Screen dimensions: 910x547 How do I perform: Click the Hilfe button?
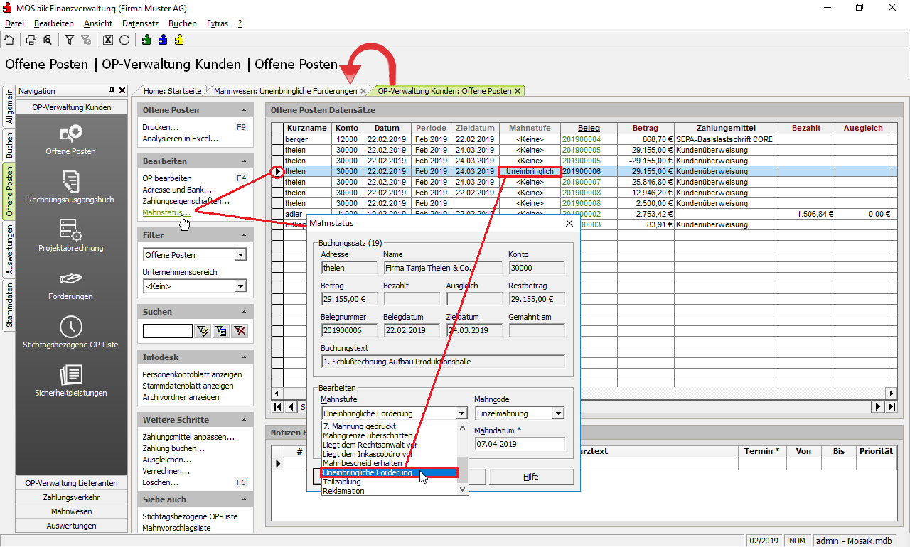pyautogui.click(x=531, y=477)
